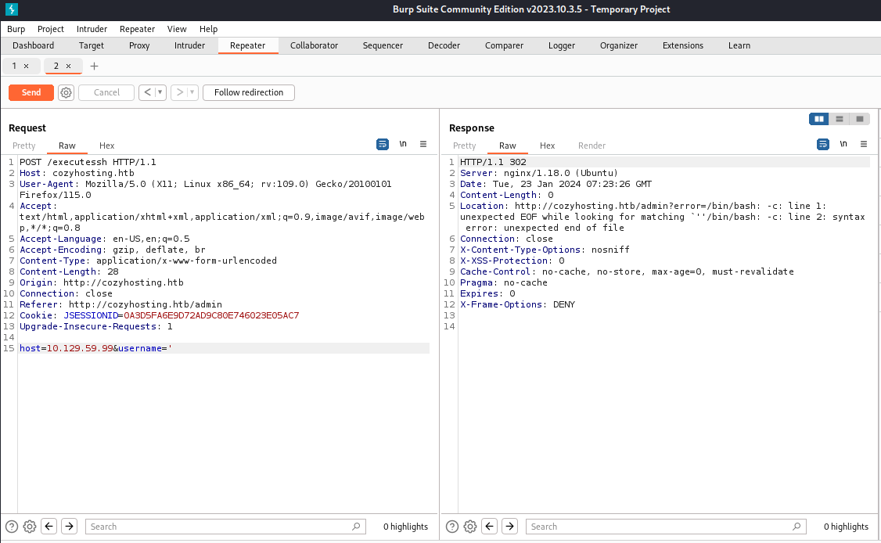Open the Repeater menu

point(137,29)
